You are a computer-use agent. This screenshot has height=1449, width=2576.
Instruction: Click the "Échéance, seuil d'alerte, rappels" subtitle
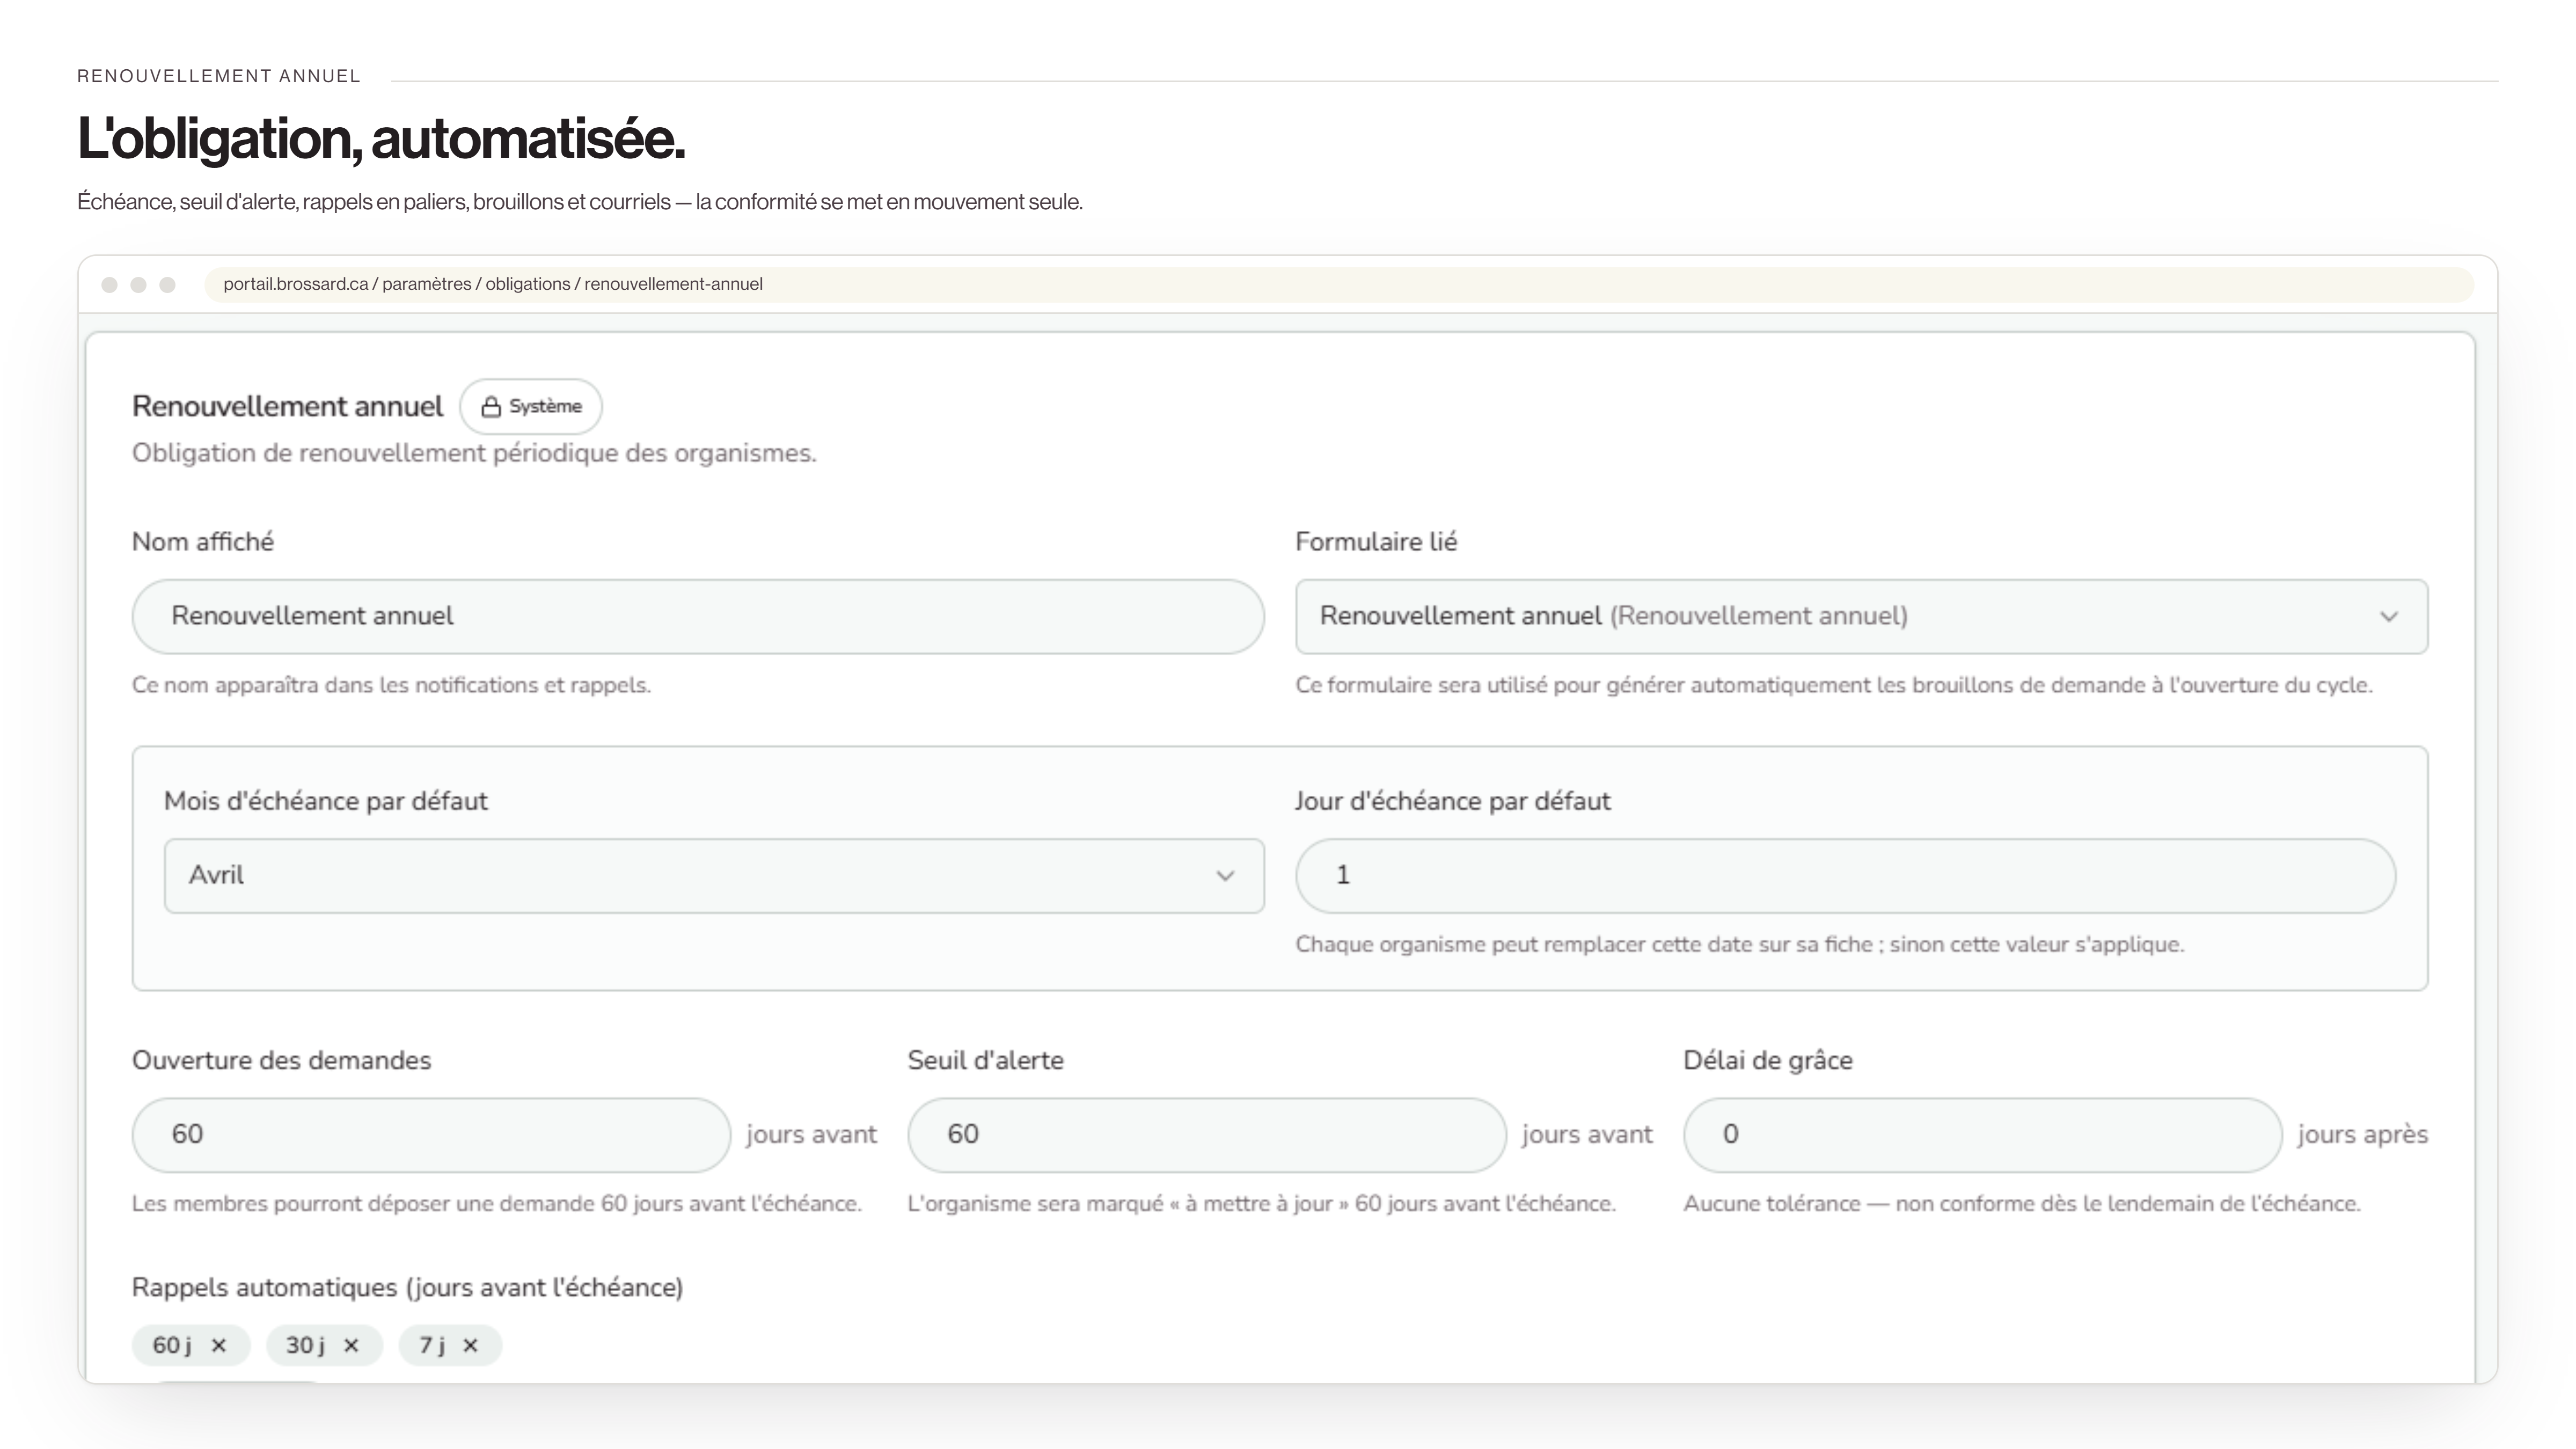[580, 202]
